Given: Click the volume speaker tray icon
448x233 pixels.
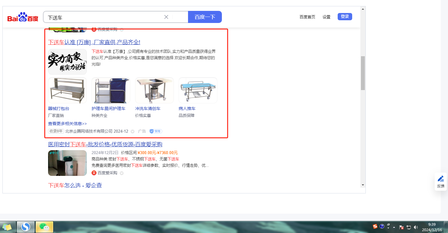Looking at the screenshot, I should 416,227.
